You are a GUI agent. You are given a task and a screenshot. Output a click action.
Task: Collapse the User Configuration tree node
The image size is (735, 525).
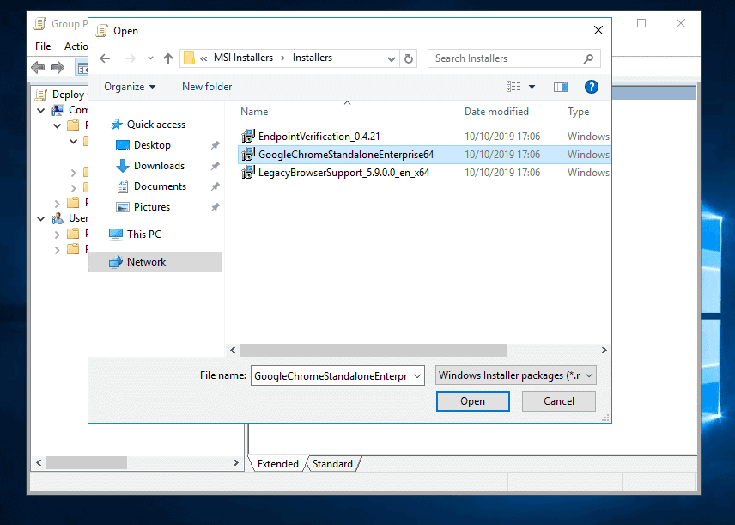pyautogui.click(x=40, y=218)
